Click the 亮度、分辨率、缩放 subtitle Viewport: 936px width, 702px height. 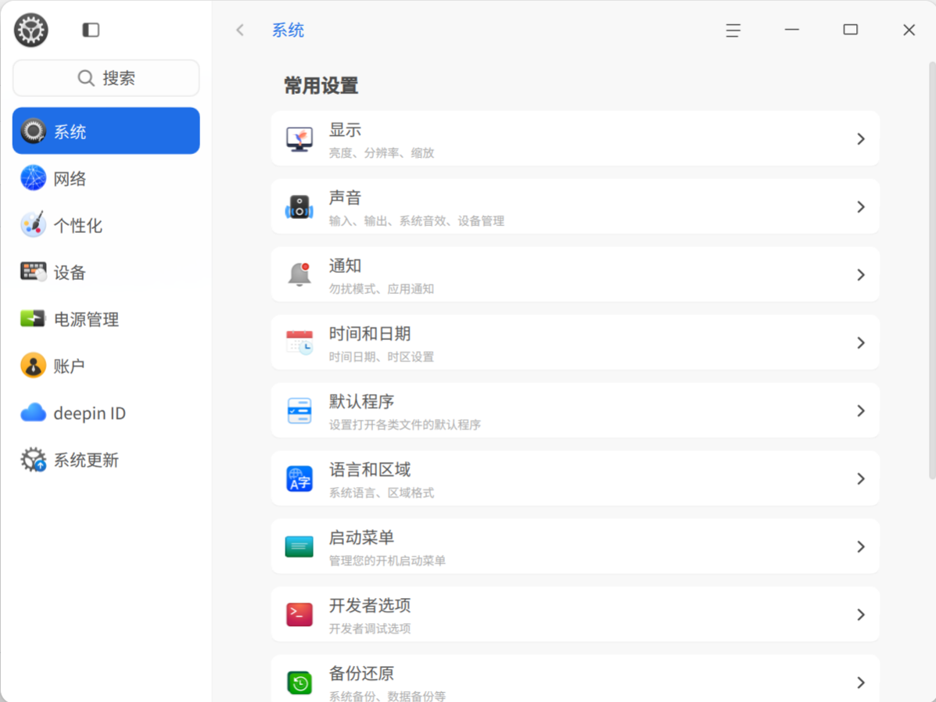point(382,152)
